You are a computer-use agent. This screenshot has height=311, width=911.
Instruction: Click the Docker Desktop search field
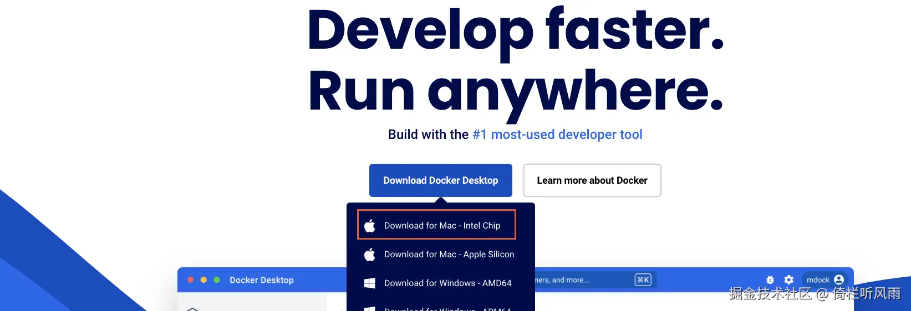coord(595,280)
